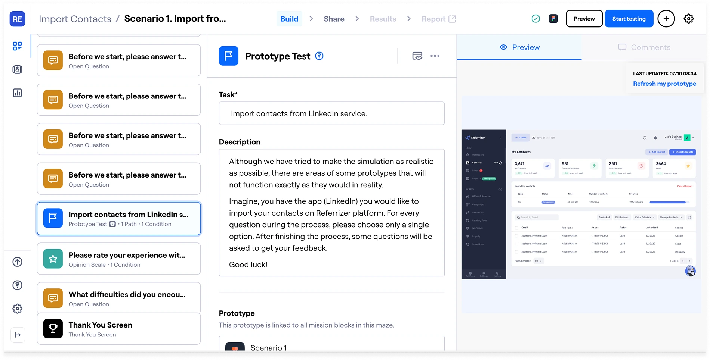Screen dimensions: 710x360
Task: Click the Thank You Screen trophy icon
Action: tap(53, 329)
